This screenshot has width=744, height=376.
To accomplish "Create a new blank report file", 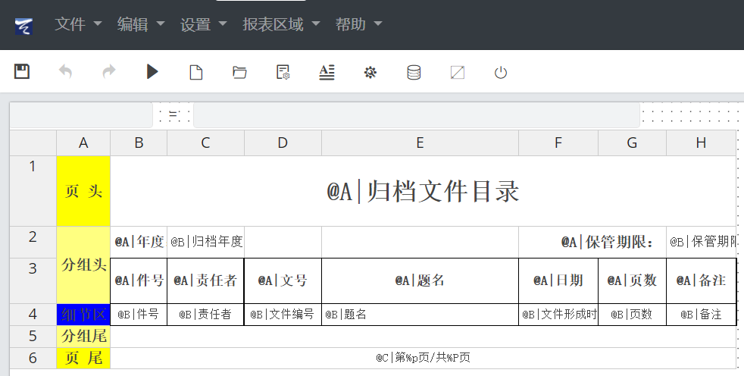I will pyautogui.click(x=196, y=72).
